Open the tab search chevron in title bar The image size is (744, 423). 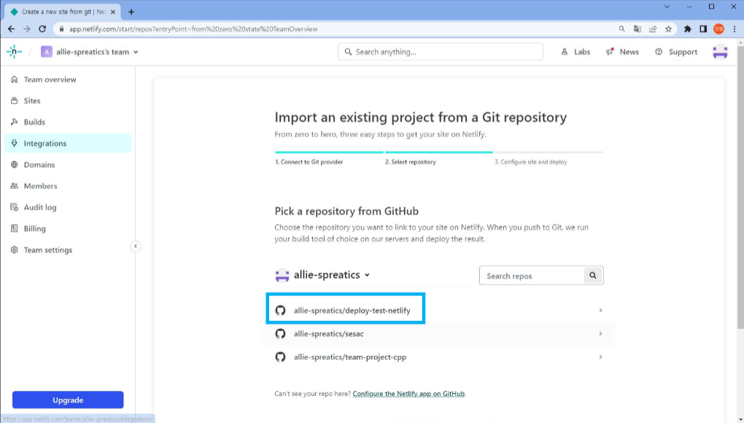click(x=667, y=7)
